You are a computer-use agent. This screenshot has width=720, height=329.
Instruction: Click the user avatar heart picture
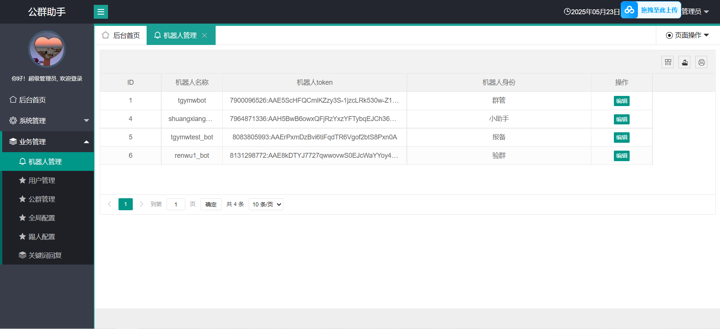(47, 49)
